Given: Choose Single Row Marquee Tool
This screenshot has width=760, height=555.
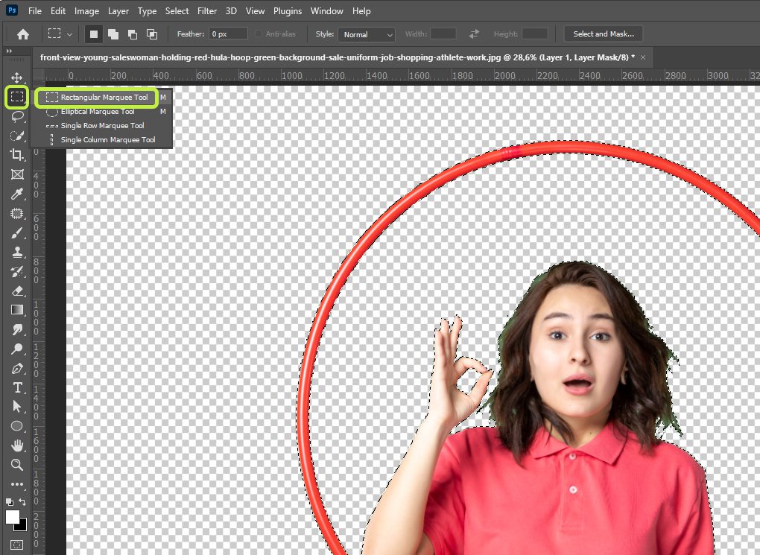Looking at the screenshot, I should 101,126.
